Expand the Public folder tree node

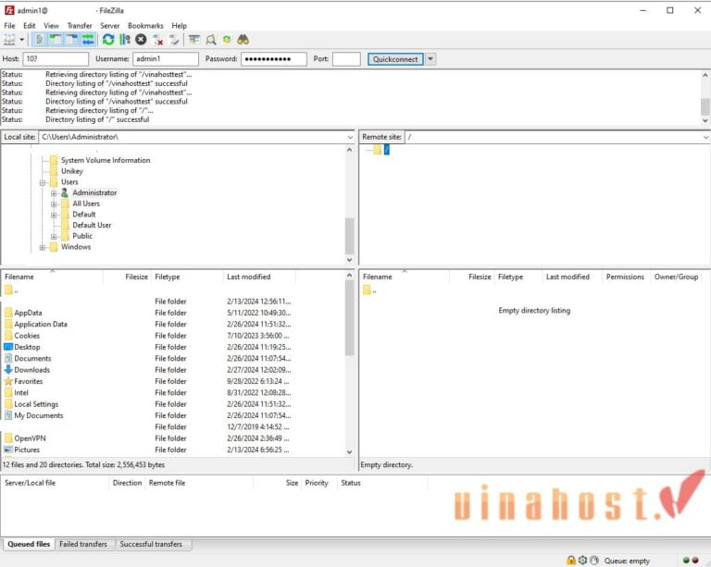tap(54, 237)
